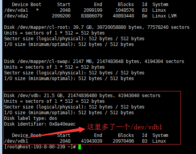196x154 pixels.
Task: Click the root@host-193-8-80-239 prompt
Action: (x=40, y=147)
